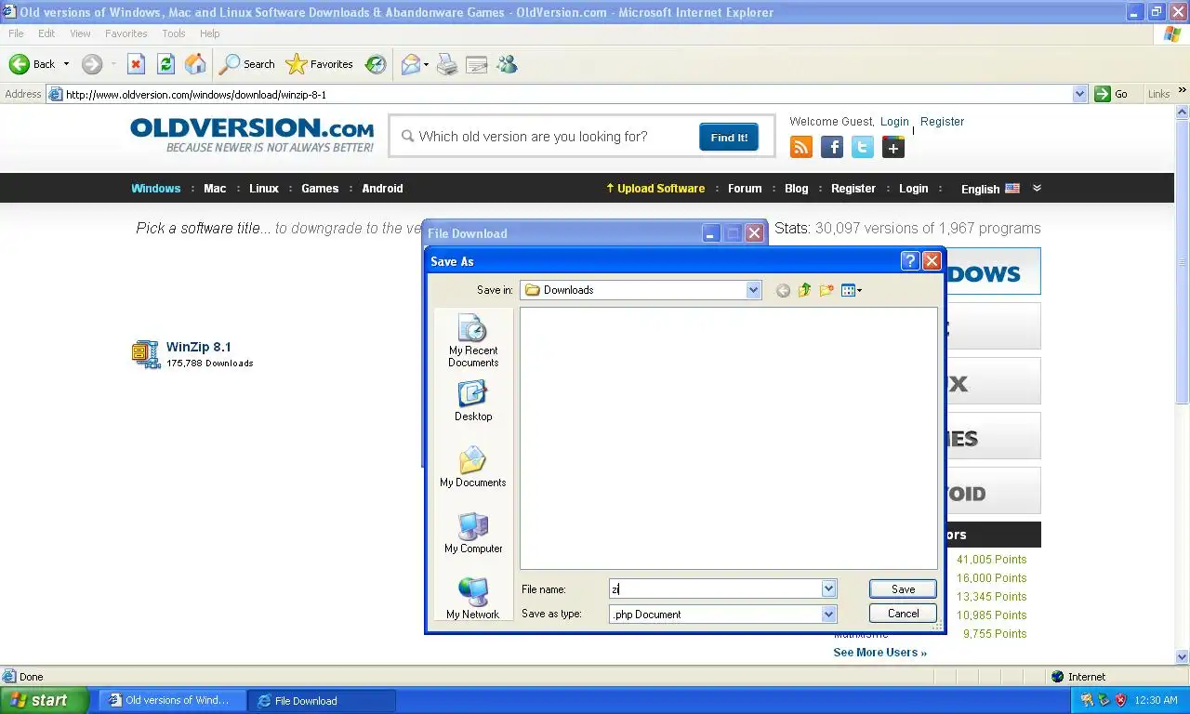The width and height of the screenshot is (1190, 714).
Task: Click the Android category link
Action: pyautogui.click(x=382, y=188)
